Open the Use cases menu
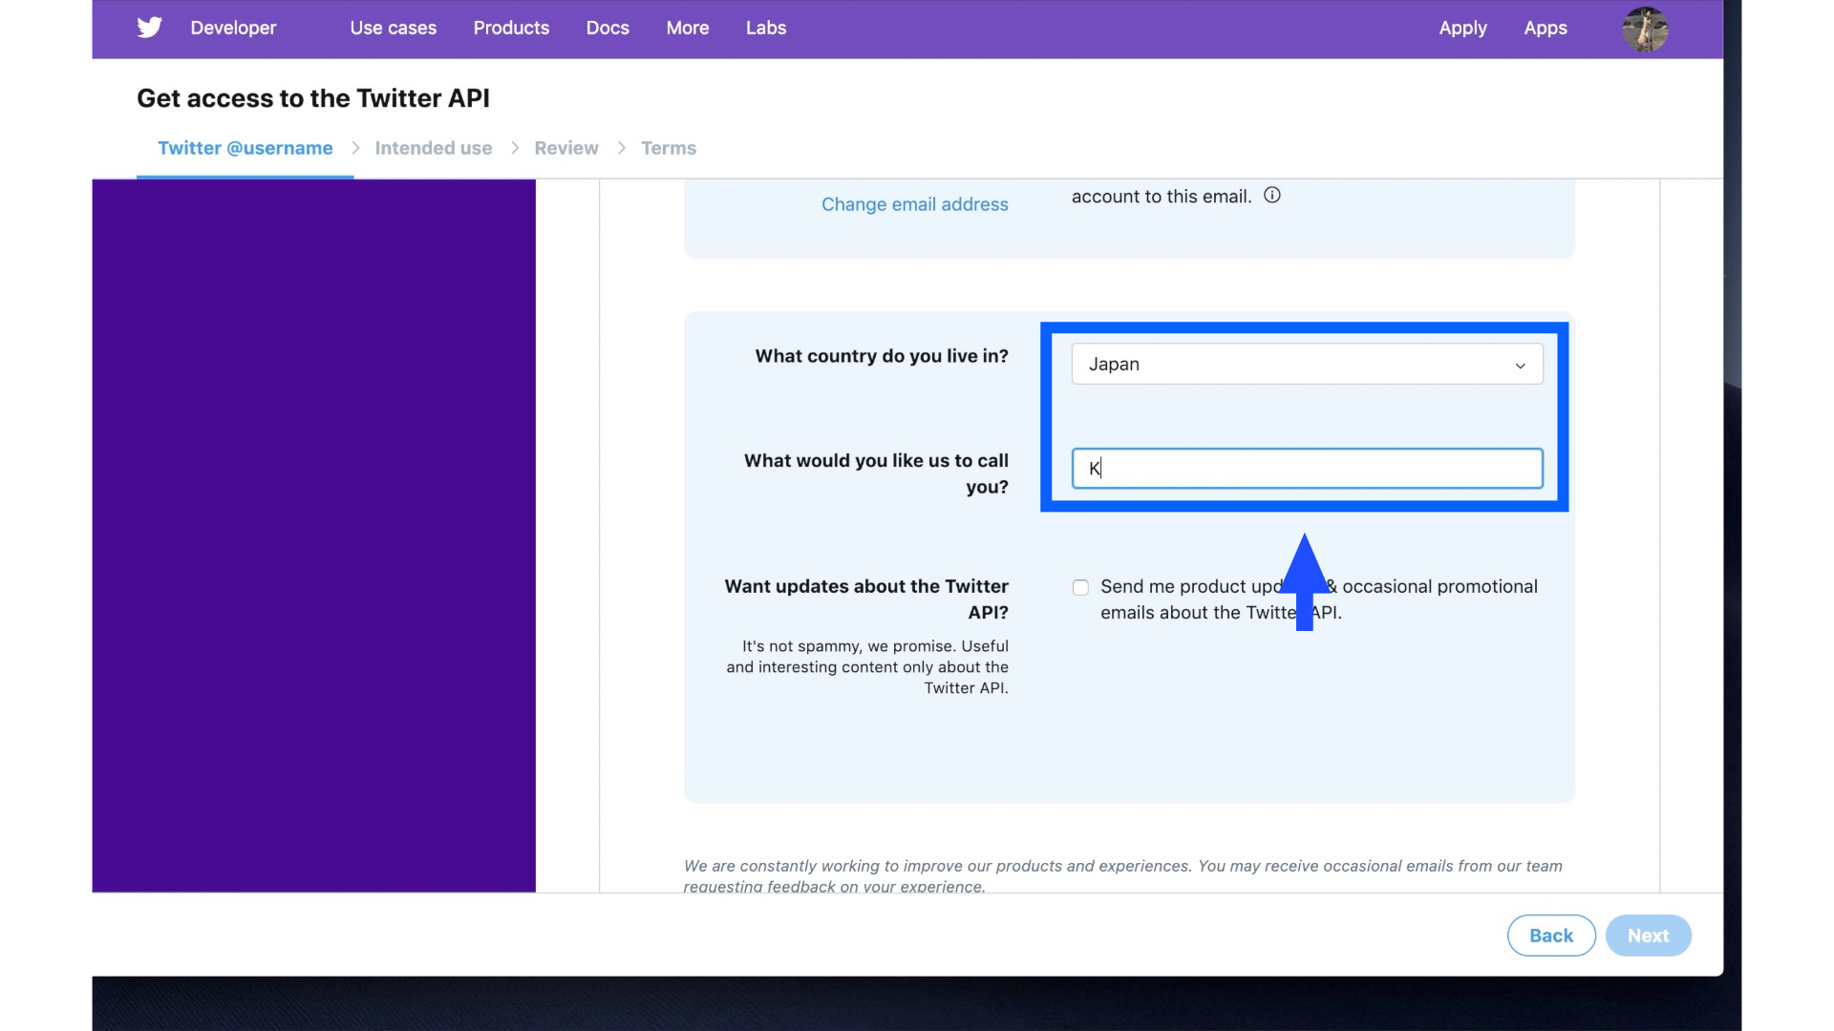 tap(394, 28)
